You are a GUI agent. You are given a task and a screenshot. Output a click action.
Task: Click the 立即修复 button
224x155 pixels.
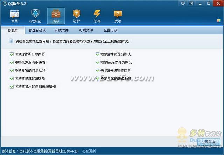point(209,142)
